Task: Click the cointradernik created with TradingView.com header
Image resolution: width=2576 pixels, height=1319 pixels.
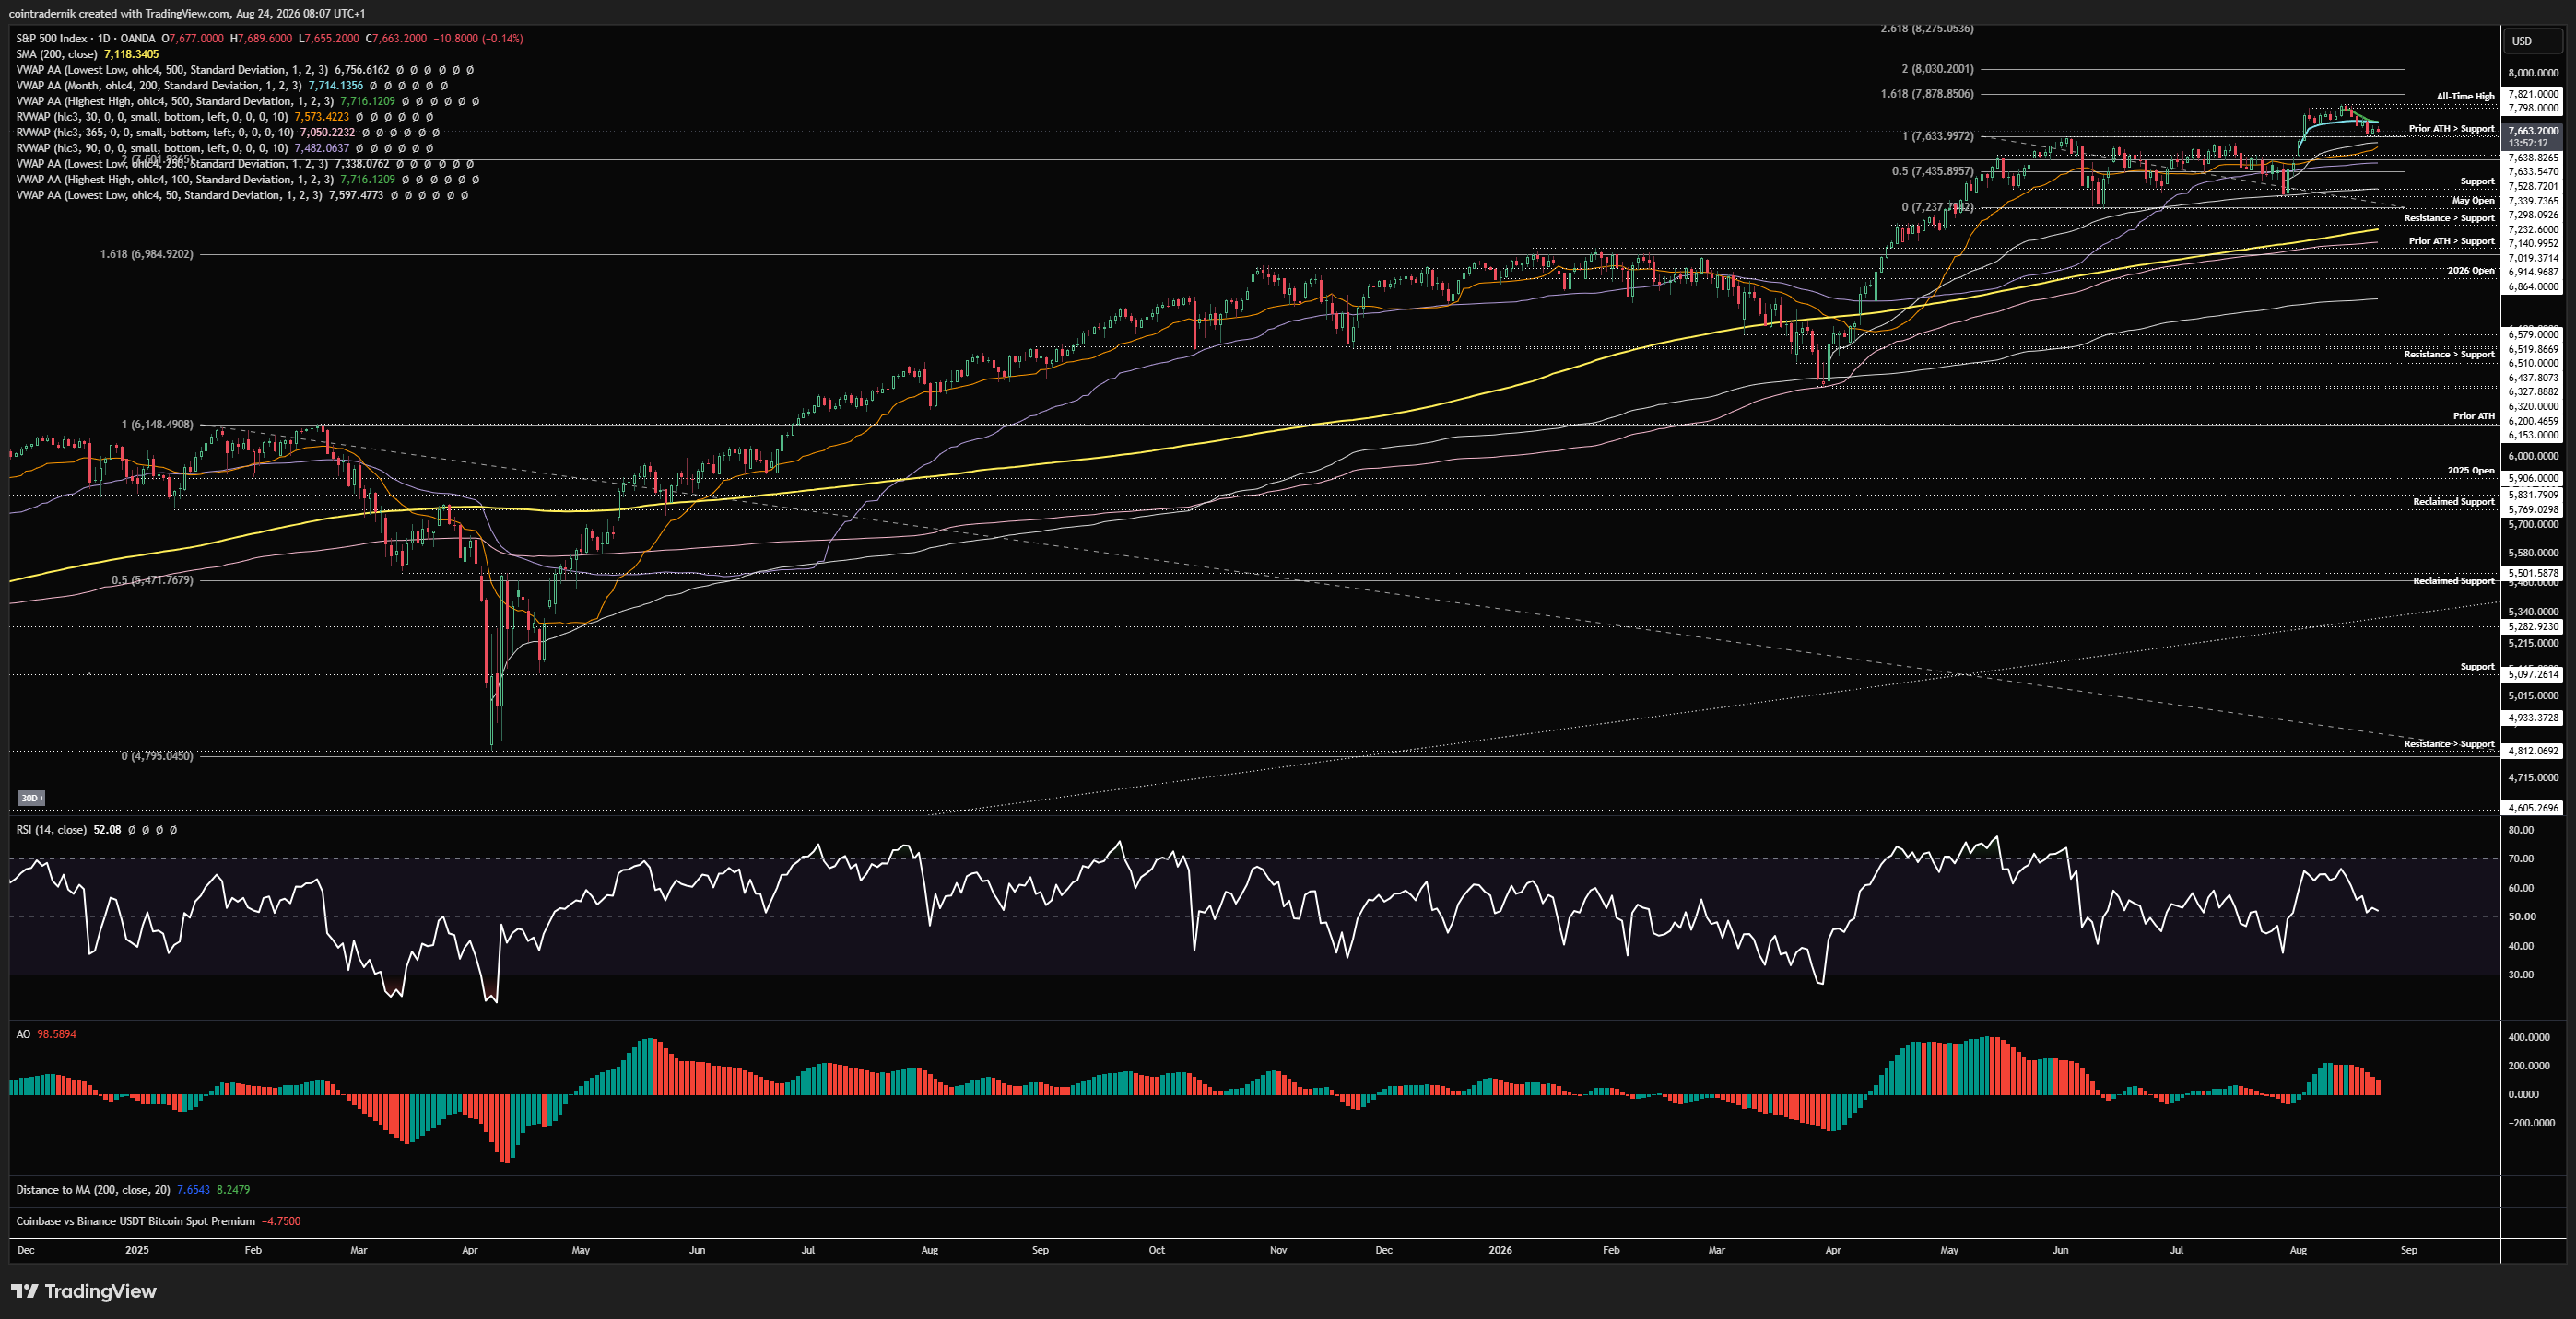Action: 187,13
